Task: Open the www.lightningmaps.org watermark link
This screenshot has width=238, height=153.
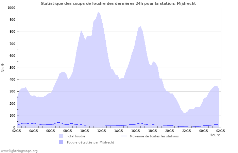Action: (x=19, y=151)
